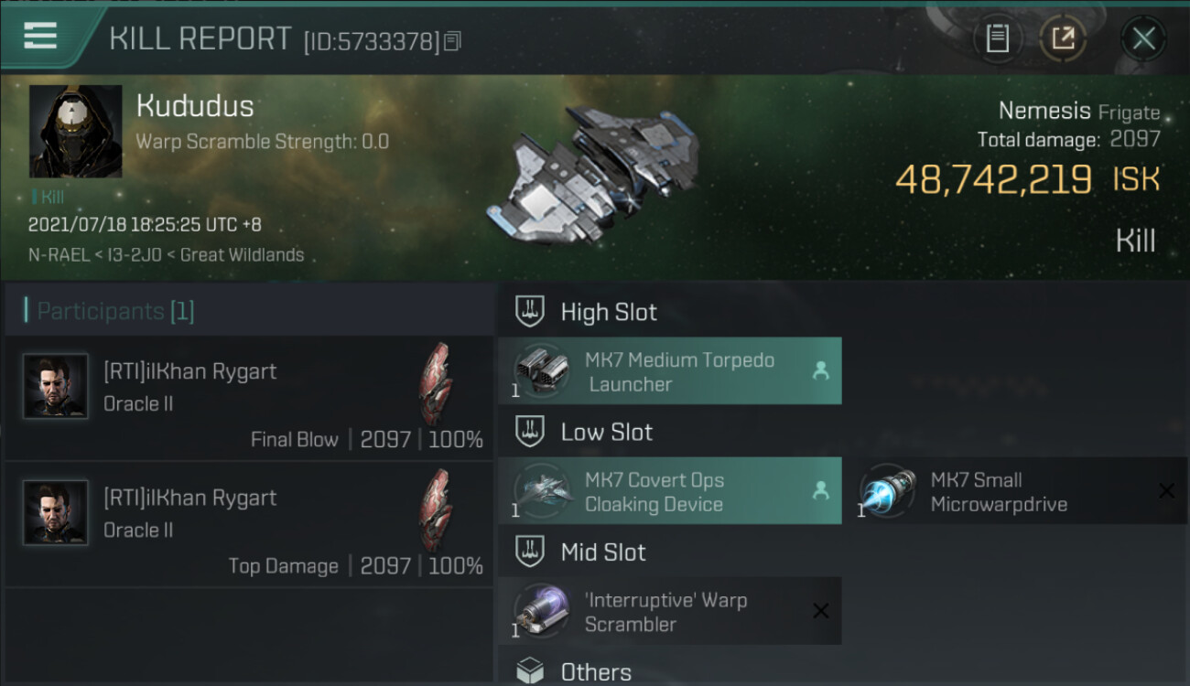Click the clipboard report icon in the header
Screen dimensions: 1190x686
coord(997,38)
